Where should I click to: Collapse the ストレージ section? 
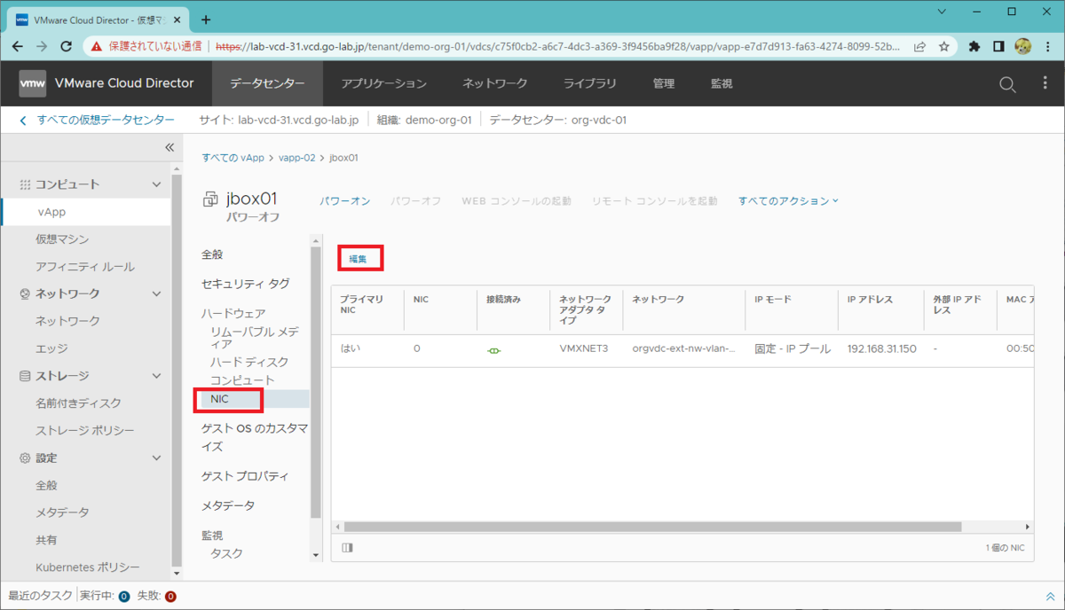pos(156,376)
